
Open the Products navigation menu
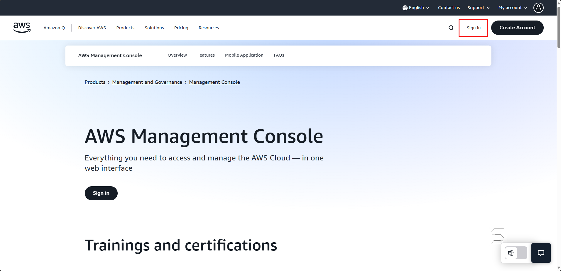pos(125,28)
